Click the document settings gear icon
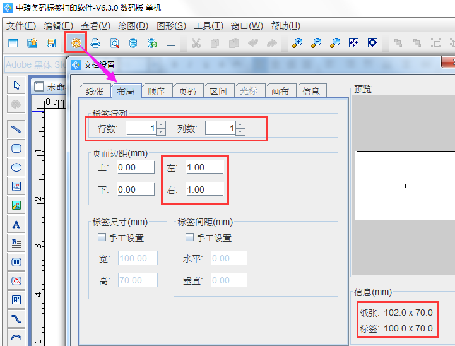455x346 pixels. pos(76,43)
